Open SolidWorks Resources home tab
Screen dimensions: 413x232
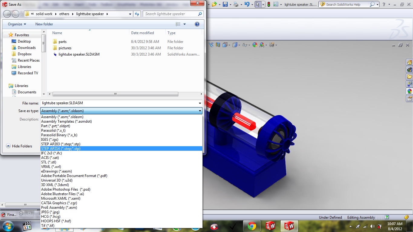point(409,63)
